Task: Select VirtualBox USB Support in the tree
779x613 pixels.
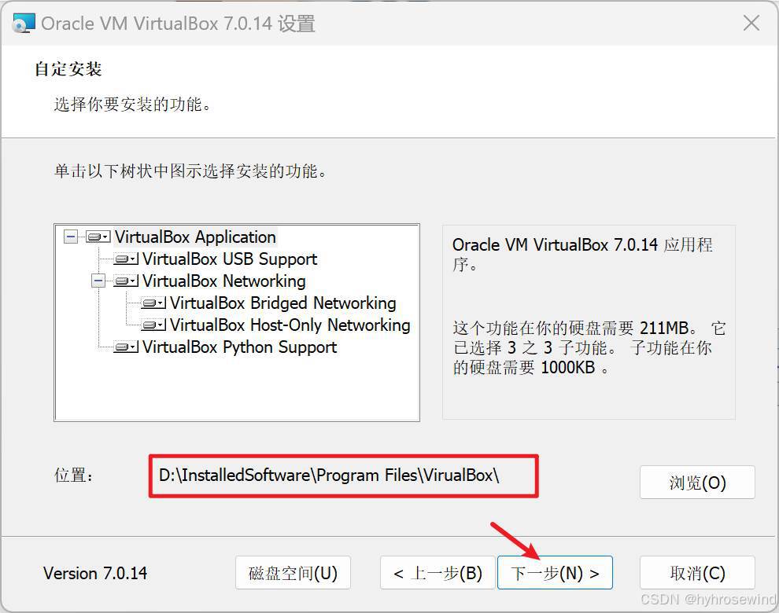Action: (230, 259)
